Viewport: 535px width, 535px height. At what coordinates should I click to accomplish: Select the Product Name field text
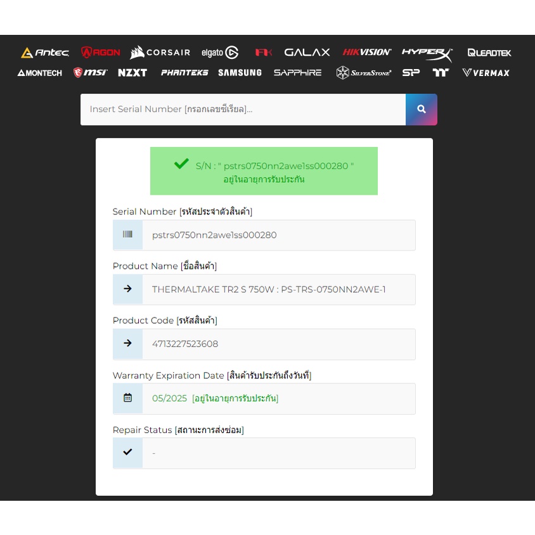click(x=269, y=290)
